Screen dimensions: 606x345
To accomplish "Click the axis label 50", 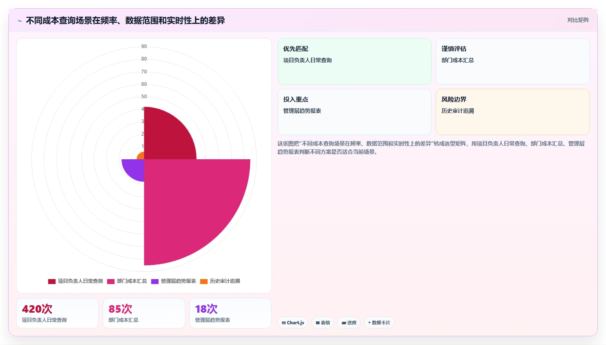I will click(x=144, y=97).
